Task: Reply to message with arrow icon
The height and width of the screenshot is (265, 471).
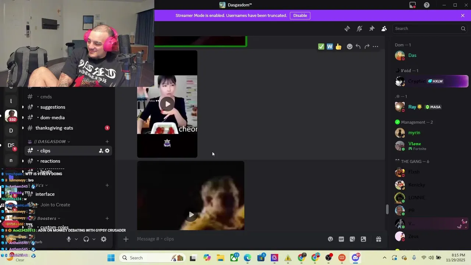Action: 358,46
